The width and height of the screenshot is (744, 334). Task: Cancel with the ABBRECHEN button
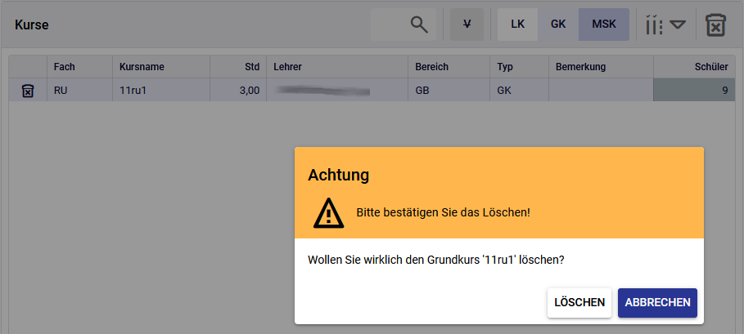[x=657, y=302]
